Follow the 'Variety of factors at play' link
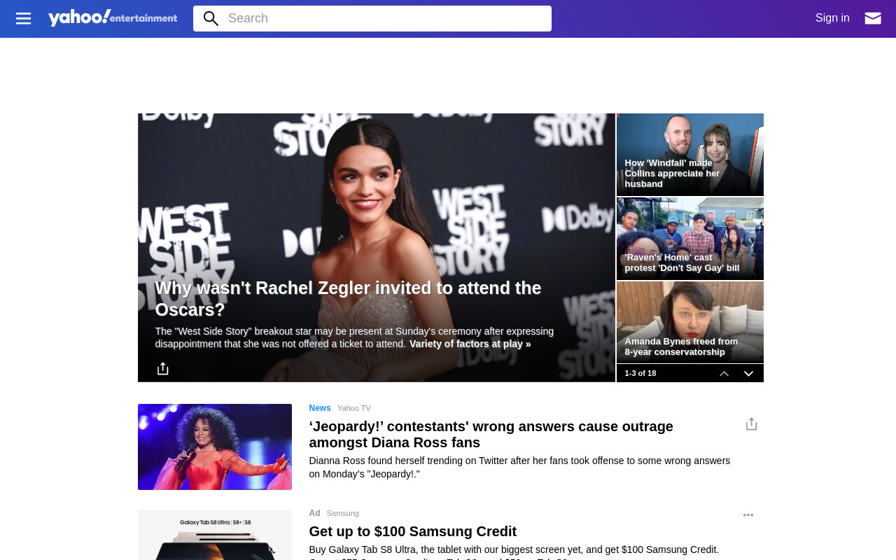 click(470, 344)
